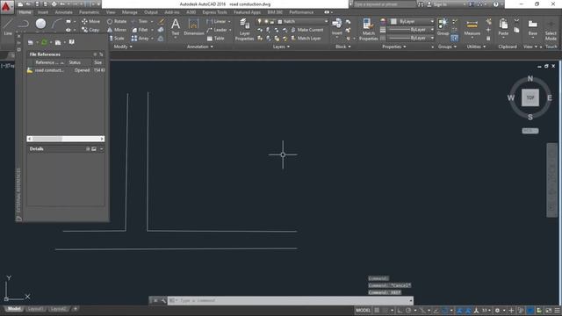Insert a Table
This screenshot has height=316, width=562.
pyautogui.click(x=215, y=38)
